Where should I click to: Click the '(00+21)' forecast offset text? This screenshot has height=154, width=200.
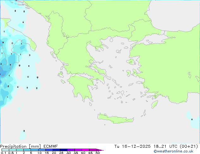[x=189, y=146]
